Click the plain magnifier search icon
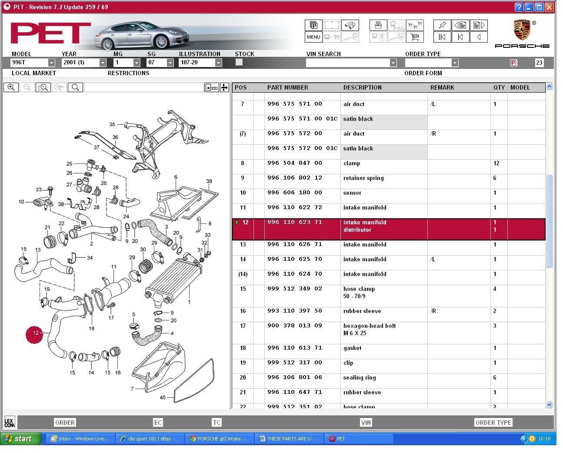 75,87
